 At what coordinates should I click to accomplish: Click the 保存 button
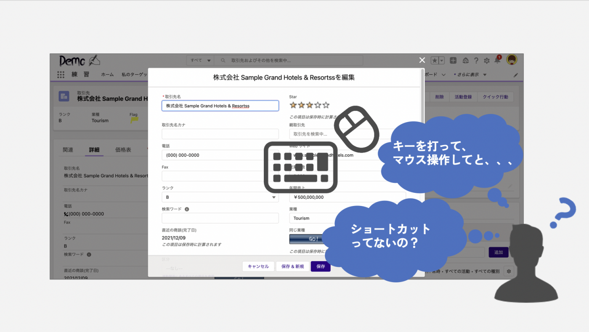tap(321, 266)
